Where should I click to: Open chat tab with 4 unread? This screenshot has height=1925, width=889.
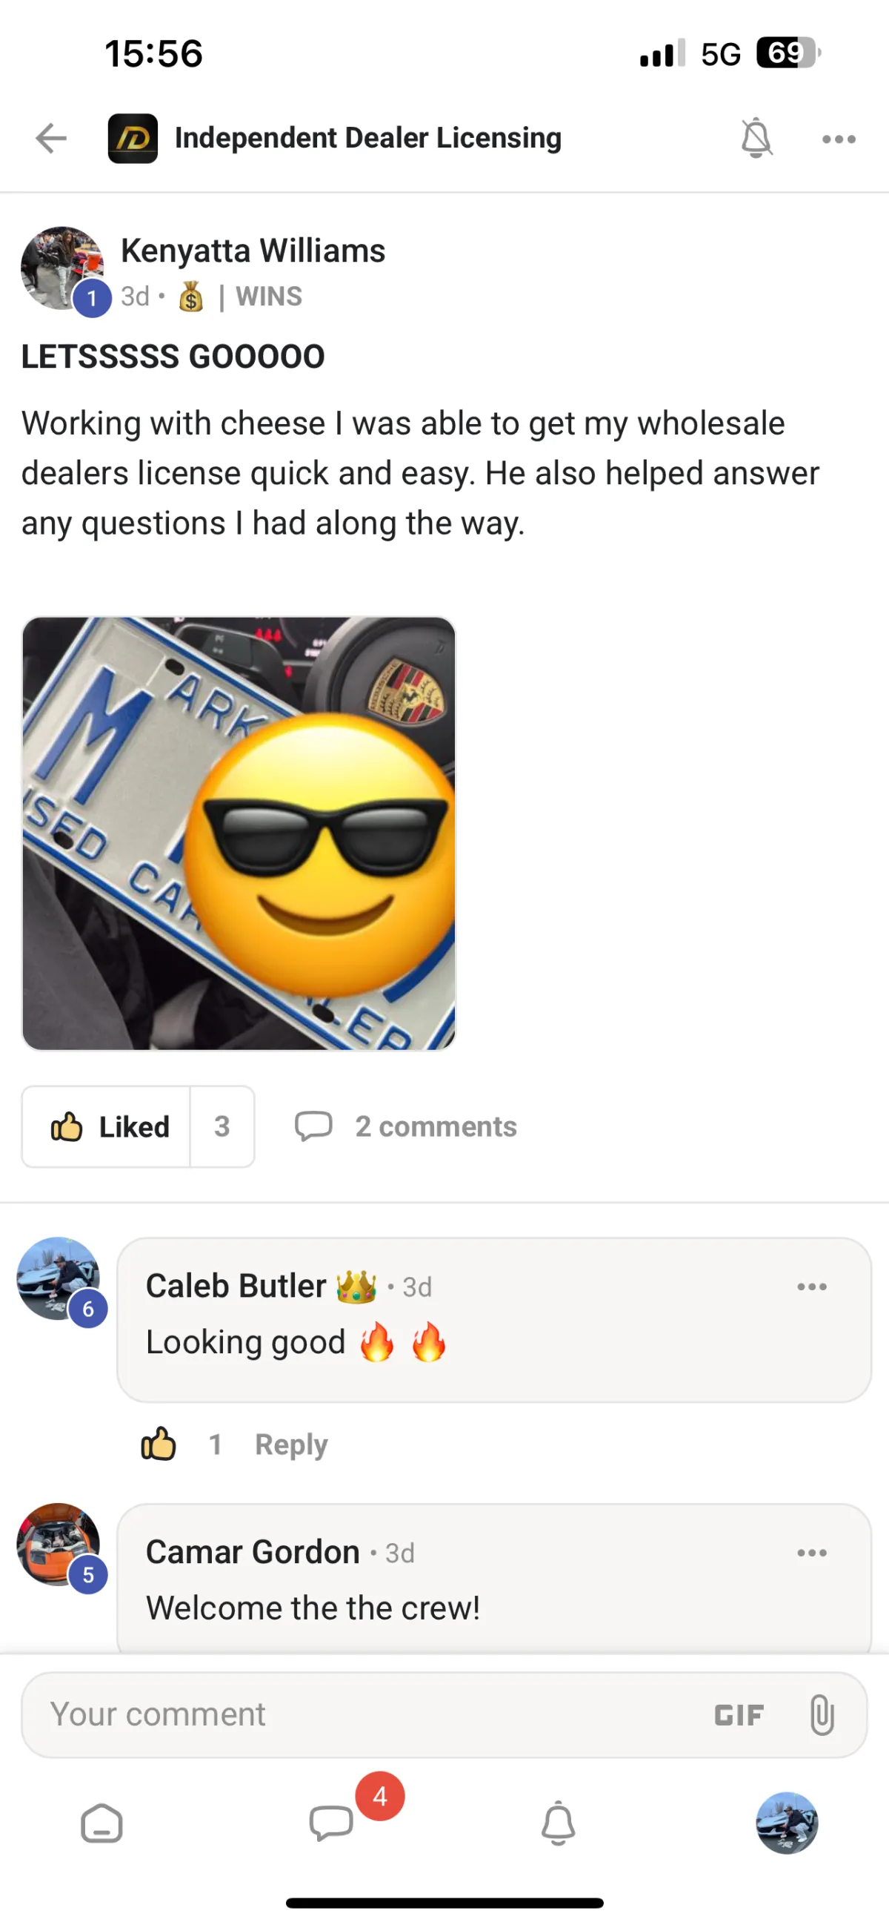click(x=332, y=1823)
